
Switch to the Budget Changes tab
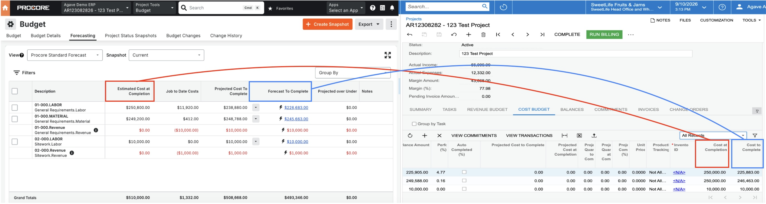183,36
